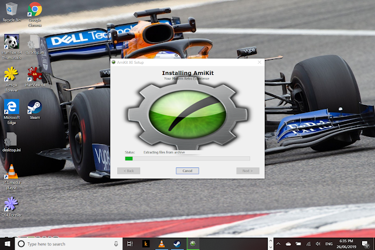This screenshot has height=250, width=375.
Task: Open the C64 Forever desktop shortcut
Action: tap(11, 207)
